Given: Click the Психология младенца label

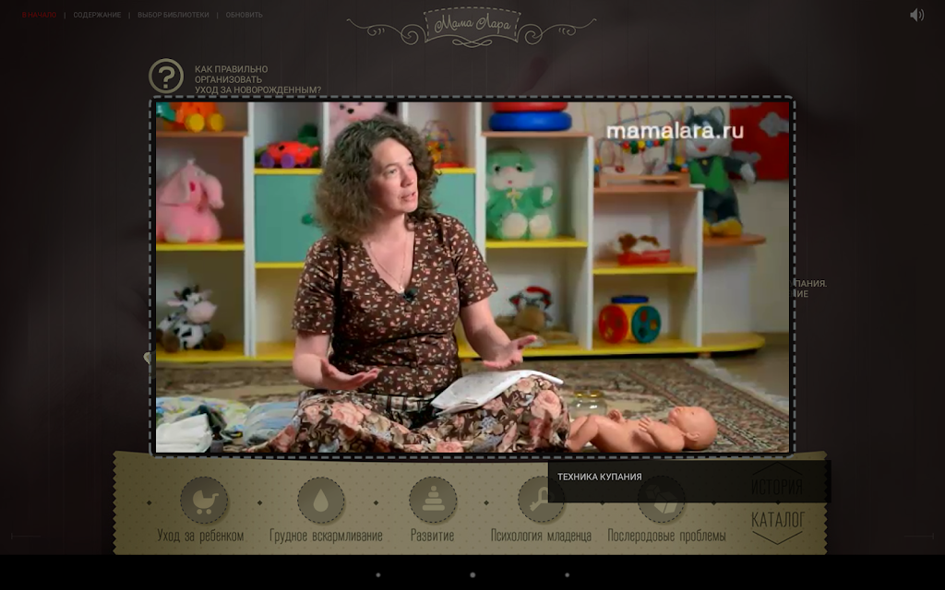Looking at the screenshot, I should tap(541, 536).
